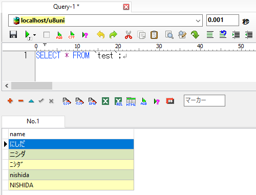
Task: Close the Query-1 tab
Action: click(x=126, y=7)
